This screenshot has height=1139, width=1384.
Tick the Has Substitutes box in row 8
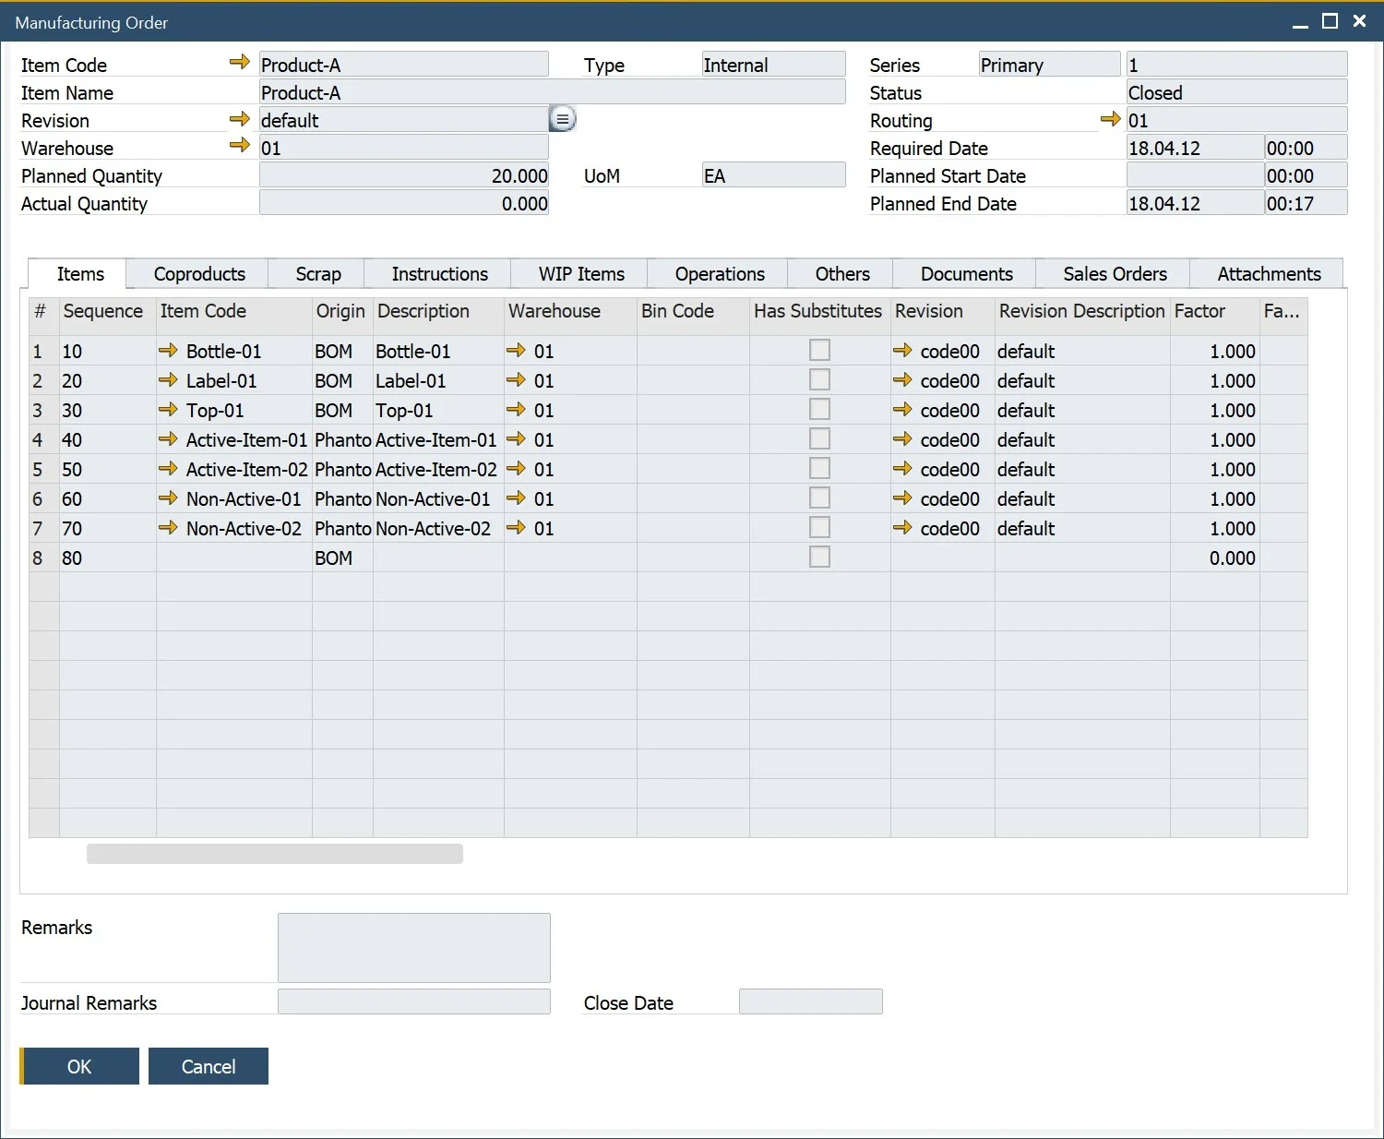coord(819,557)
